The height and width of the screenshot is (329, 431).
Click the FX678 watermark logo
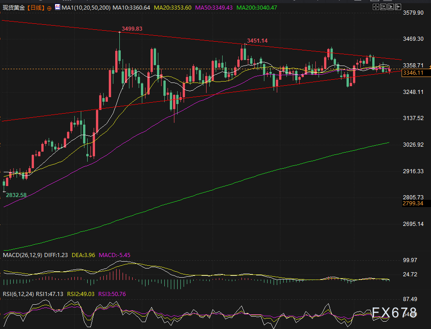[x=394, y=313]
